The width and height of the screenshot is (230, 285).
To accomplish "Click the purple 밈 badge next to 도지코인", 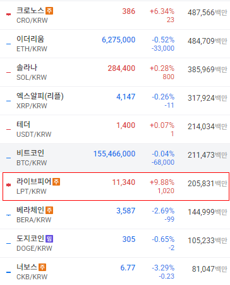I will tap(49, 239).
